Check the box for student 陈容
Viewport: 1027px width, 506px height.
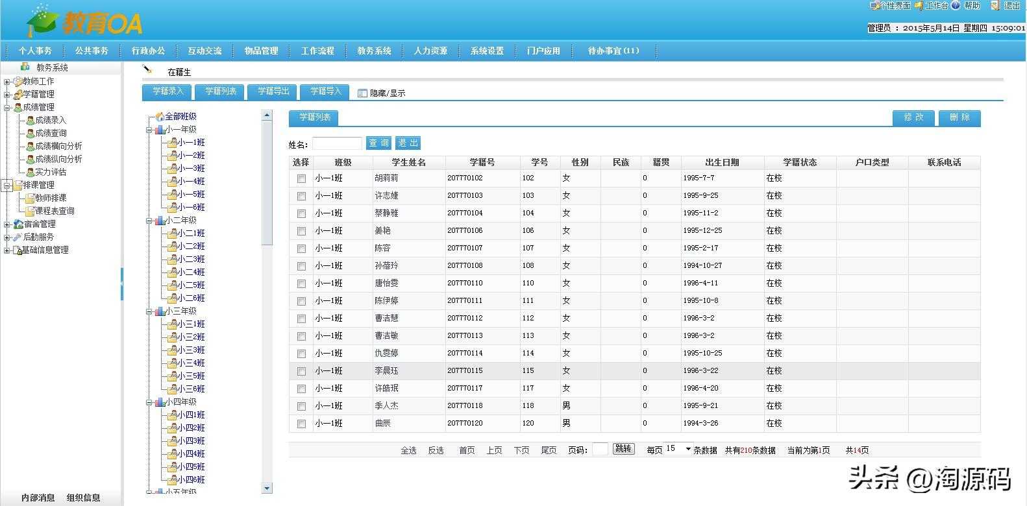[x=301, y=248]
